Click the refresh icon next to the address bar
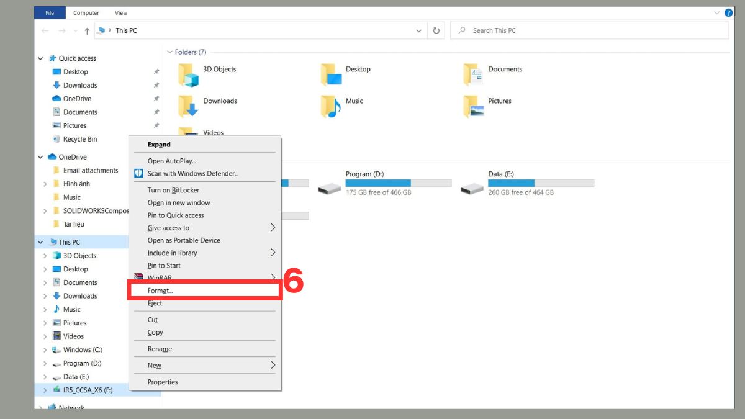Viewport: 745px width, 419px height. (436, 30)
